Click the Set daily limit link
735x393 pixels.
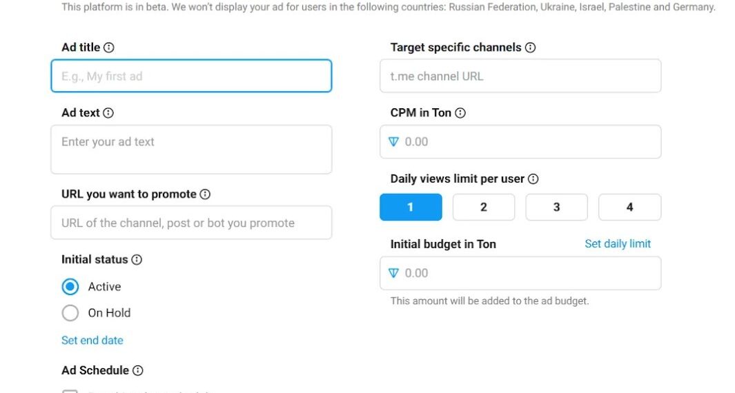point(618,243)
